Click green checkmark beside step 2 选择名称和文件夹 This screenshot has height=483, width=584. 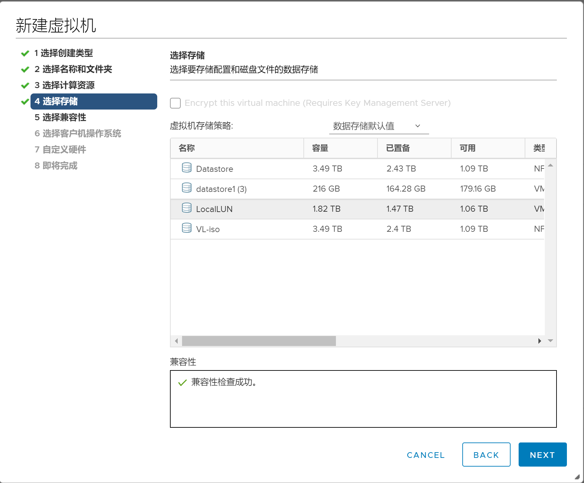[25, 69]
